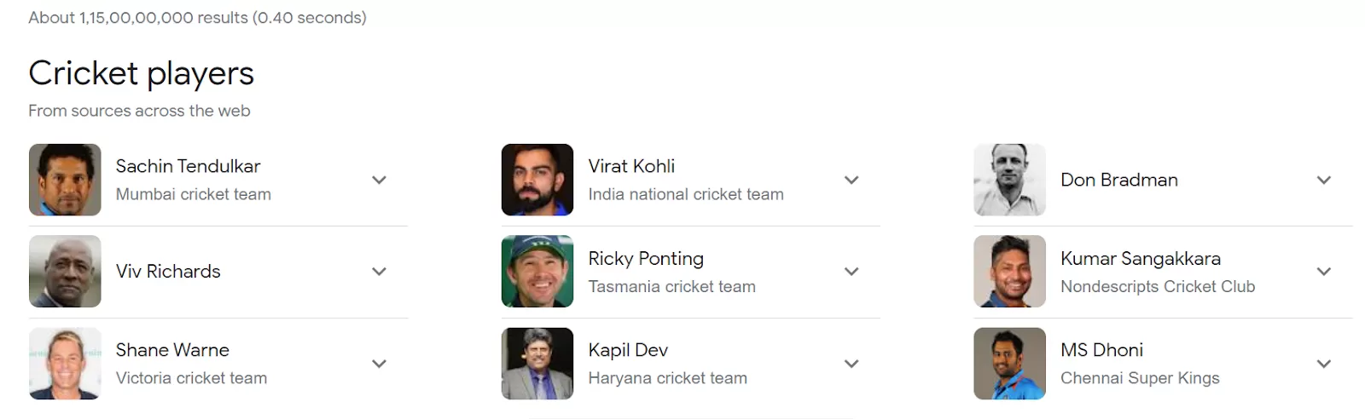Select the Kumar Sangakkara name
Image resolution: width=1365 pixels, height=419 pixels.
(1140, 258)
